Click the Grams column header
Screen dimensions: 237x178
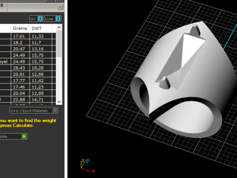click(x=20, y=28)
